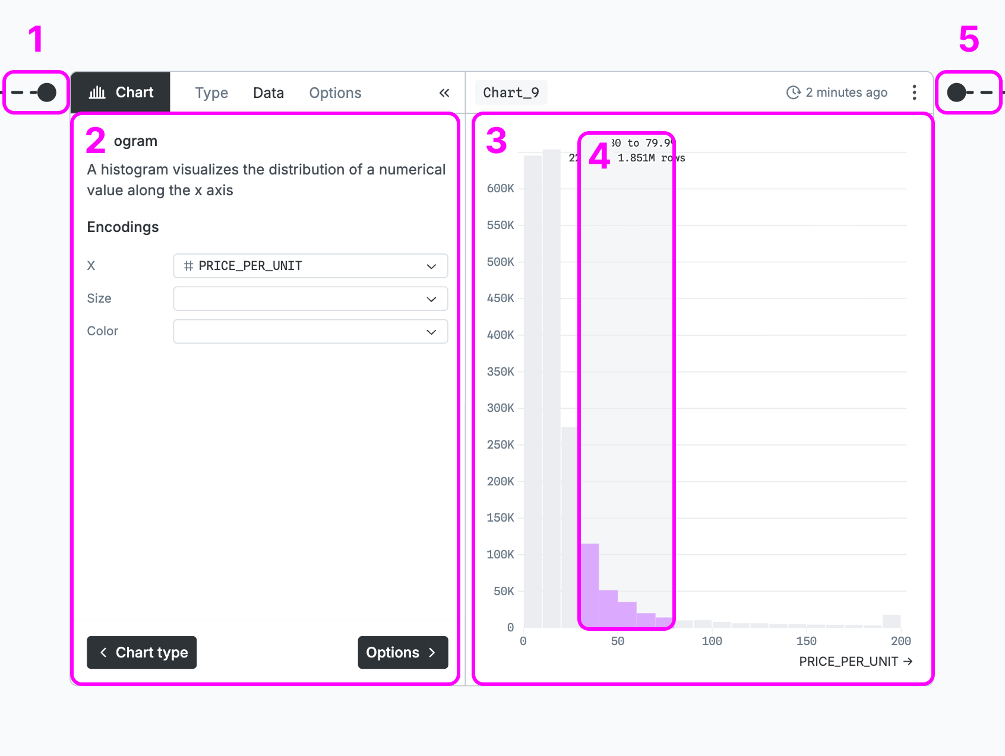The width and height of the screenshot is (1005, 756).
Task: Select the Chart_9 title label
Action: point(511,92)
